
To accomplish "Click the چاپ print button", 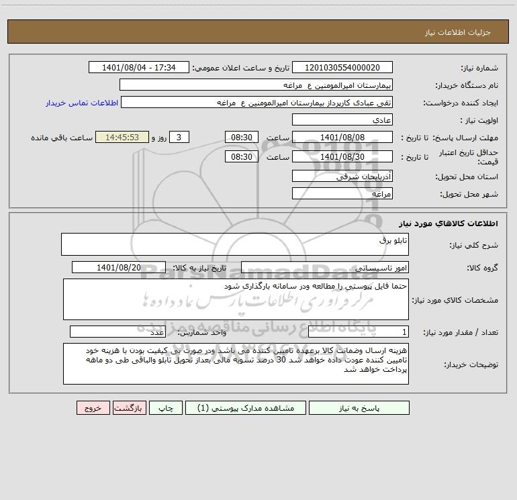I will tap(166, 407).
